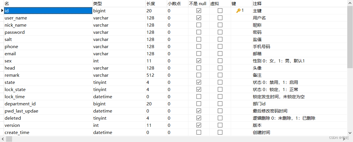Uncheck not null for user_name field
Screen dimensions: 353x142
pyautogui.click(x=199, y=18)
